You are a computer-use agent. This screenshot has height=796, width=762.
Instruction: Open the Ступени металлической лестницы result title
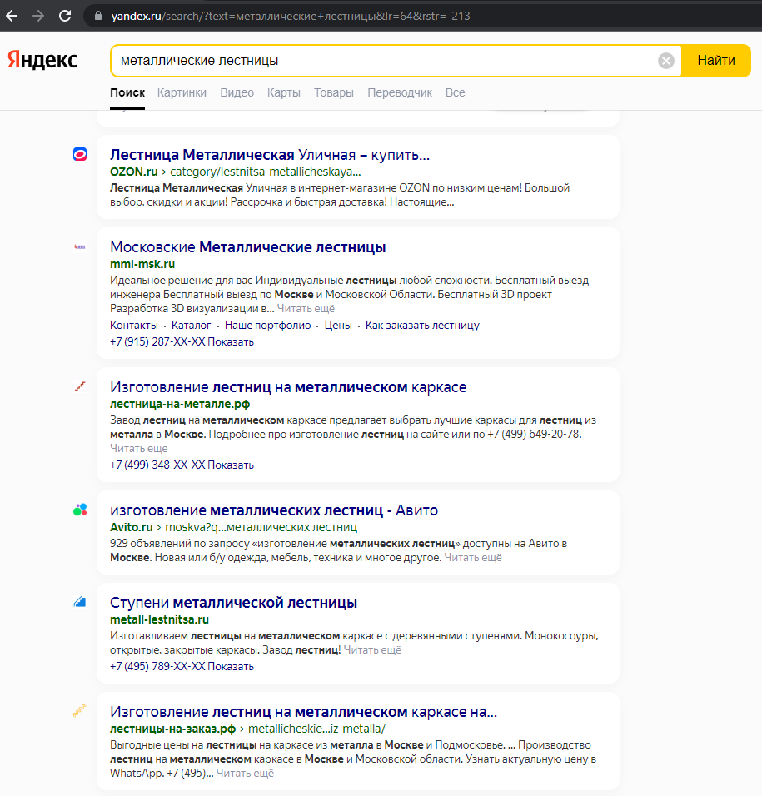(x=233, y=603)
